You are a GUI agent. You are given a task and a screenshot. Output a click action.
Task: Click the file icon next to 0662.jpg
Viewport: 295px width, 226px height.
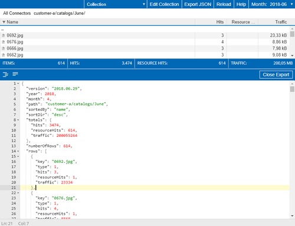point(4,55)
